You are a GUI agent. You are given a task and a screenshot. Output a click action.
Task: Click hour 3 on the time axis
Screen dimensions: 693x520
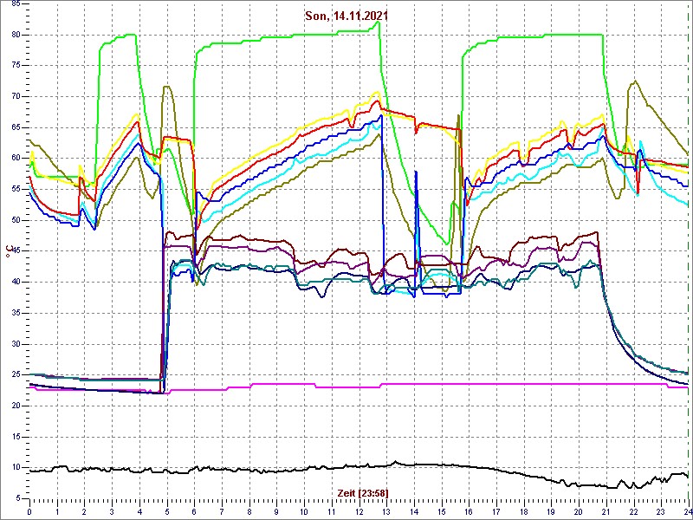112,510
